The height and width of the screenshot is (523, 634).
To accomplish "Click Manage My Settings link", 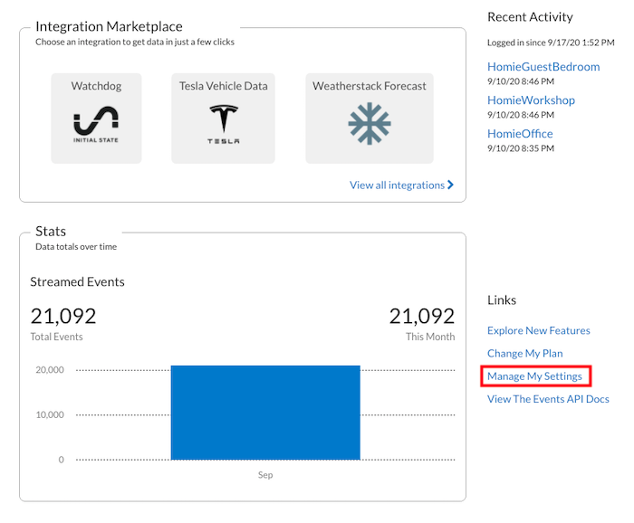I will coord(534,376).
